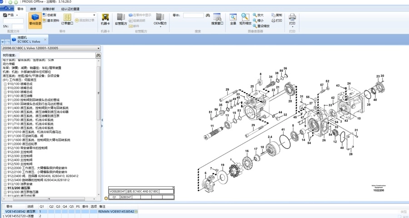Click part row VOE14552720

pyautogui.click(x=71, y=216)
